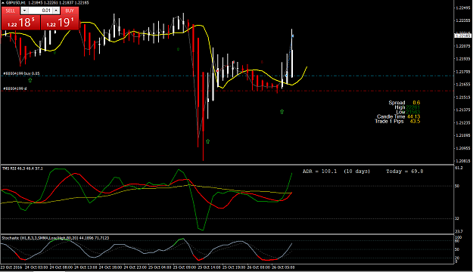The image size is (473, 272).
Task: Click the 'Spread 0.6' readout
Action: coord(404,103)
